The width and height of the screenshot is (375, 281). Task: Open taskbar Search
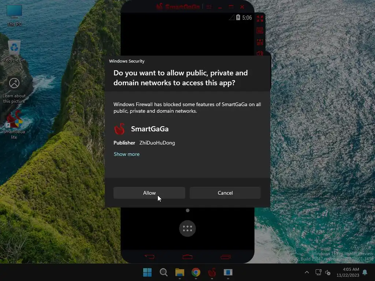[164, 272]
